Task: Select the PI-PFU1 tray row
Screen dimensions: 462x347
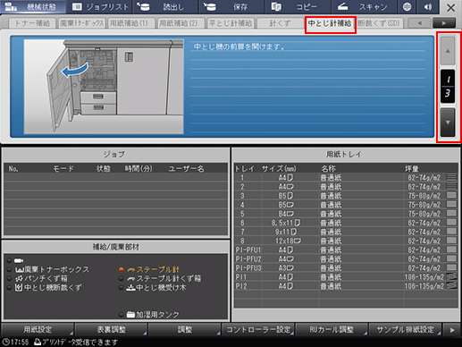Action: click(x=346, y=250)
